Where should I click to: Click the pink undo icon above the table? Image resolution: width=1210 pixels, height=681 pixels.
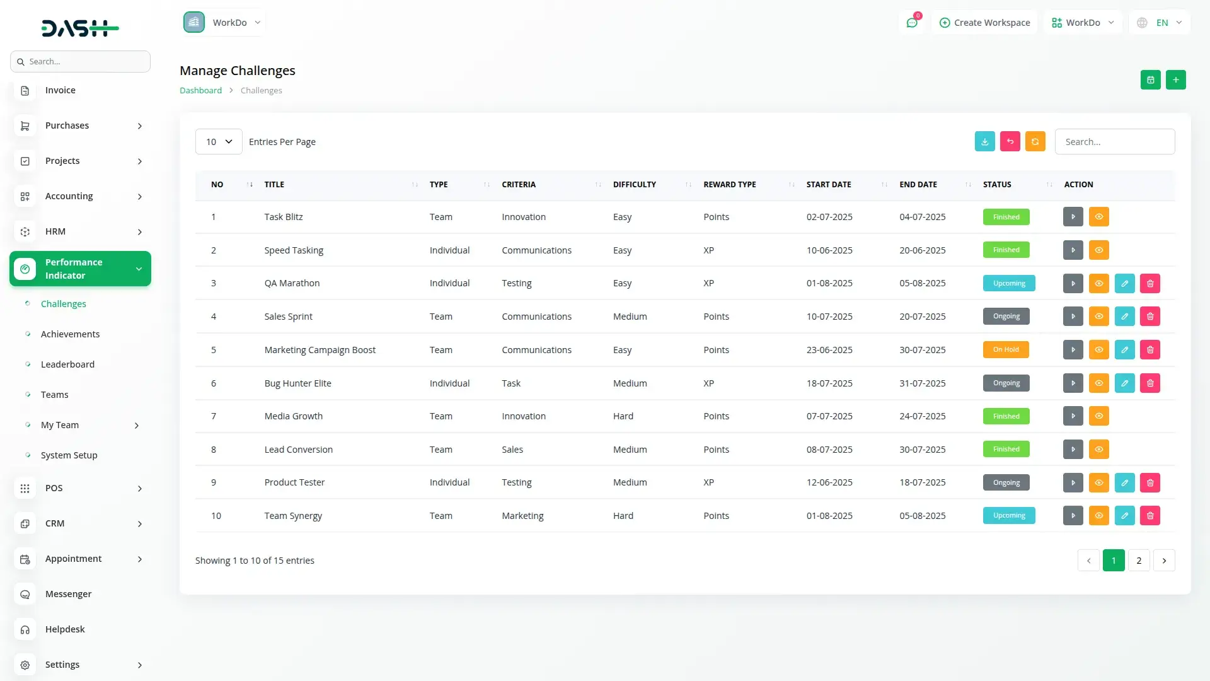click(x=1010, y=142)
